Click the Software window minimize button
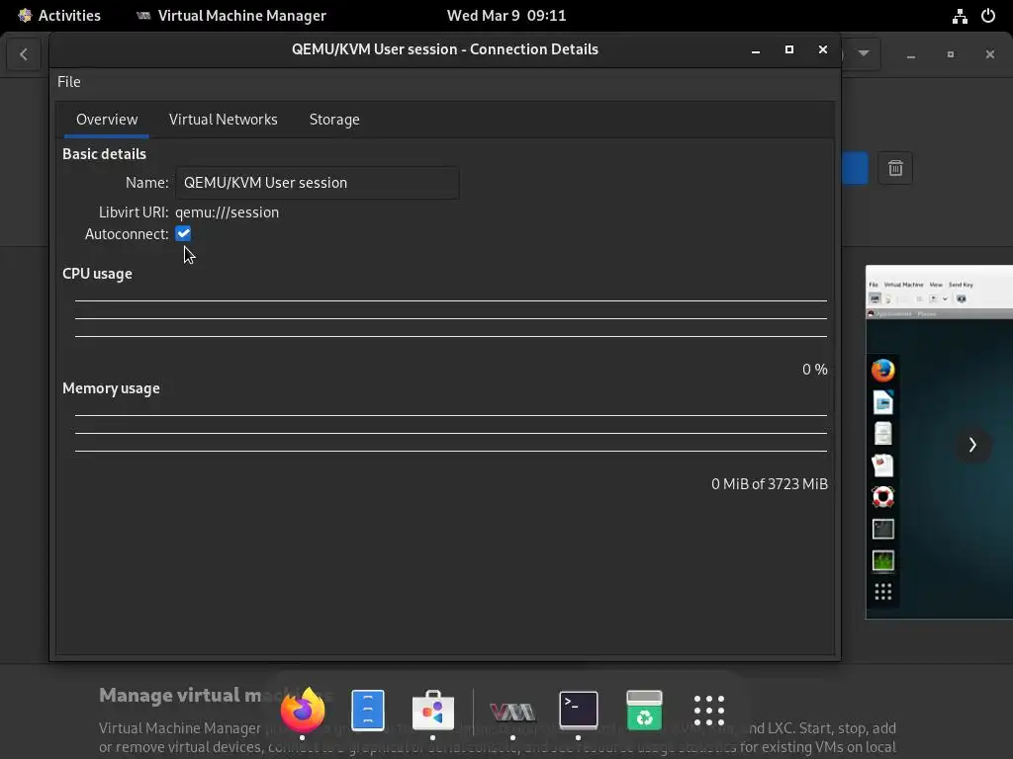The height and width of the screenshot is (759, 1013). pos(911,55)
